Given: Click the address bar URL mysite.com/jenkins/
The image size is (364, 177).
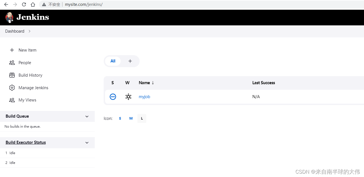Looking at the screenshot, I should click(x=84, y=4).
